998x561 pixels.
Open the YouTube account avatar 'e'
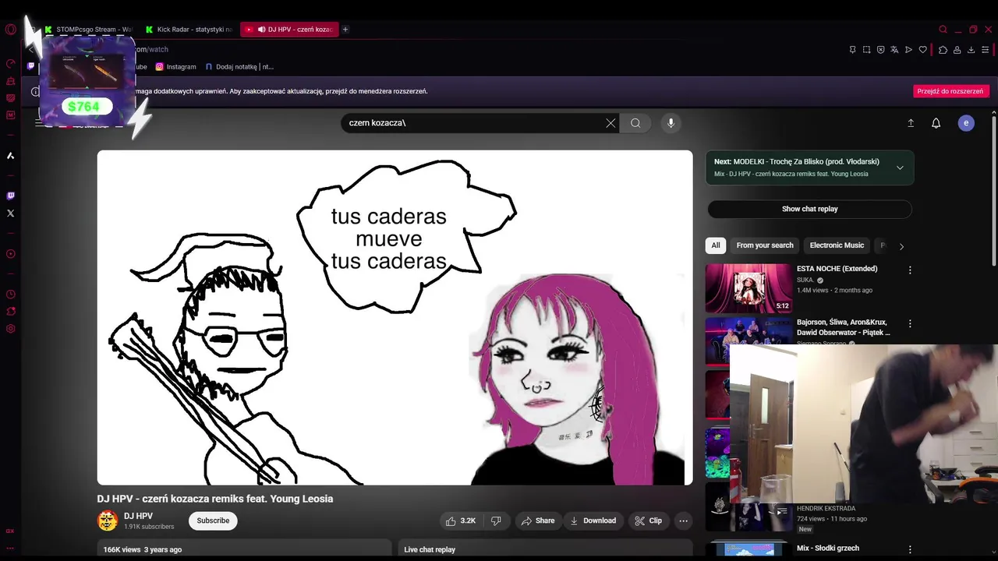966,123
